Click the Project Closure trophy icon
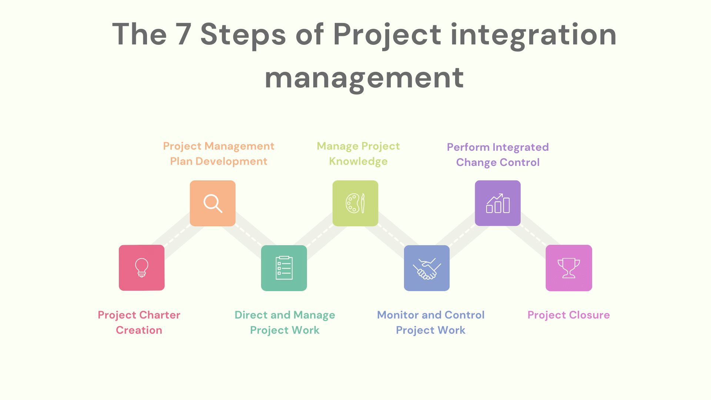This screenshot has height=400, width=711. [x=569, y=268]
